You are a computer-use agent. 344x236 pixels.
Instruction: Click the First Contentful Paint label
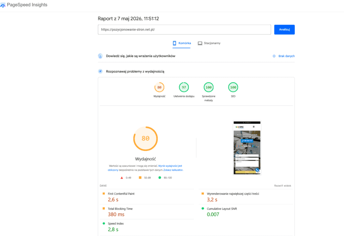[121, 194]
